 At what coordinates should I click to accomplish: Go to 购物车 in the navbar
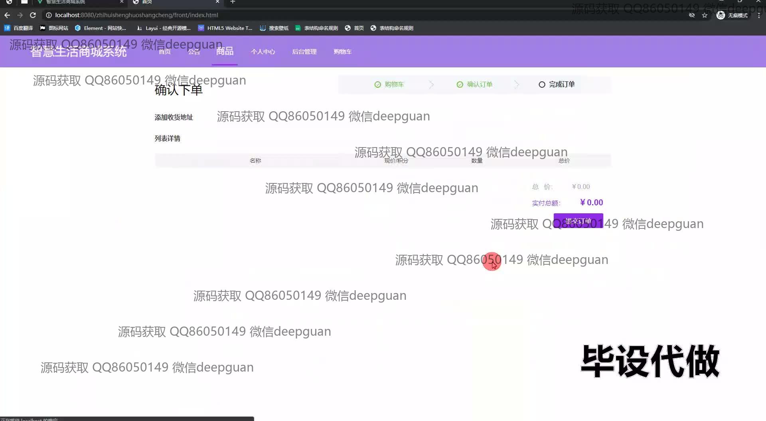click(x=342, y=51)
